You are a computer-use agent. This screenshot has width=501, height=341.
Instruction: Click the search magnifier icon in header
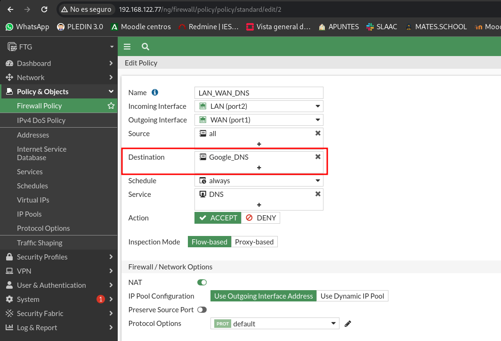[145, 47]
